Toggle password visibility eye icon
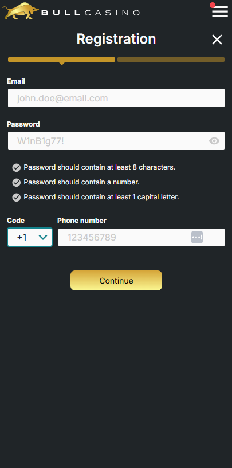The height and width of the screenshot is (468, 232). point(214,141)
